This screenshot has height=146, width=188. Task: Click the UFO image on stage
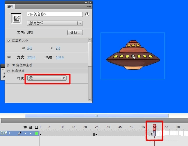pyautogui.click(x=133, y=55)
